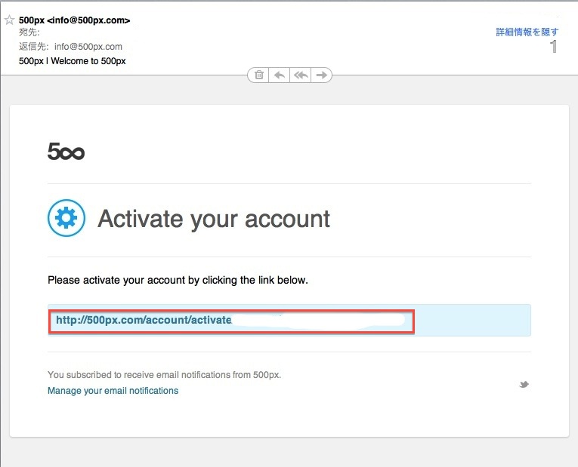Image resolution: width=578 pixels, height=467 pixels.
Task: Click the 返信先 reply-to label
Action: (33, 47)
